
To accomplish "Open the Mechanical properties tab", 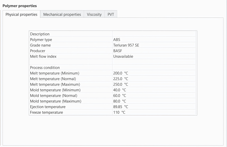I will click(62, 14).
